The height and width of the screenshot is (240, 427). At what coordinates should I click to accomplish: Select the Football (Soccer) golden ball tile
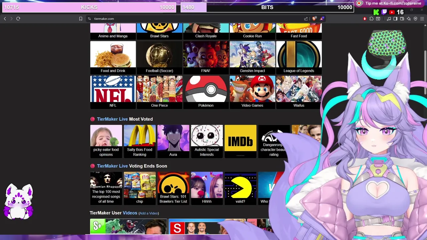click(159, 58)
